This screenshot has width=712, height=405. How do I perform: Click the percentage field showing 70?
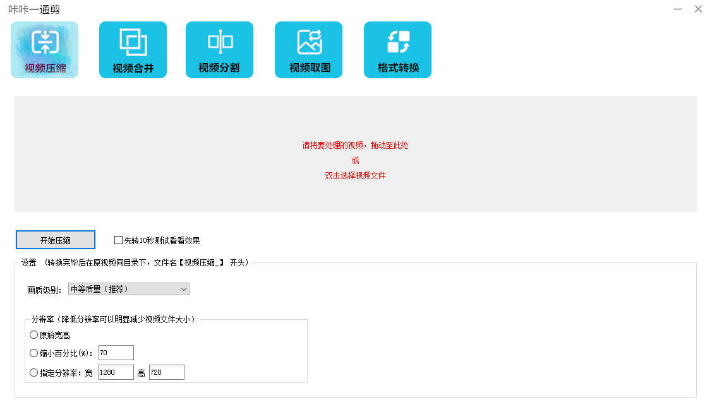116,353
